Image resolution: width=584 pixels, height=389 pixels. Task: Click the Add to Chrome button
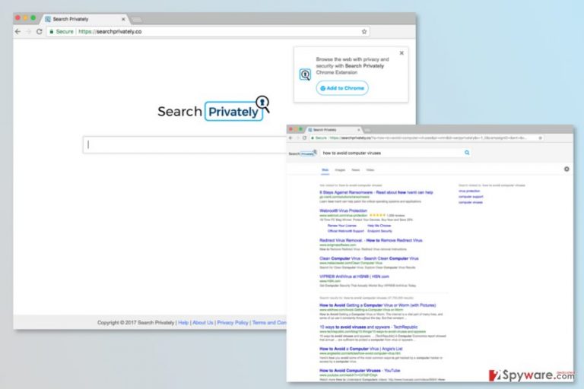[x=342, y=88]
